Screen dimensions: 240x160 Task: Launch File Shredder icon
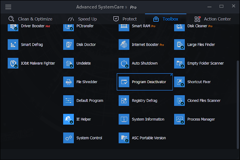coord(68,82)
